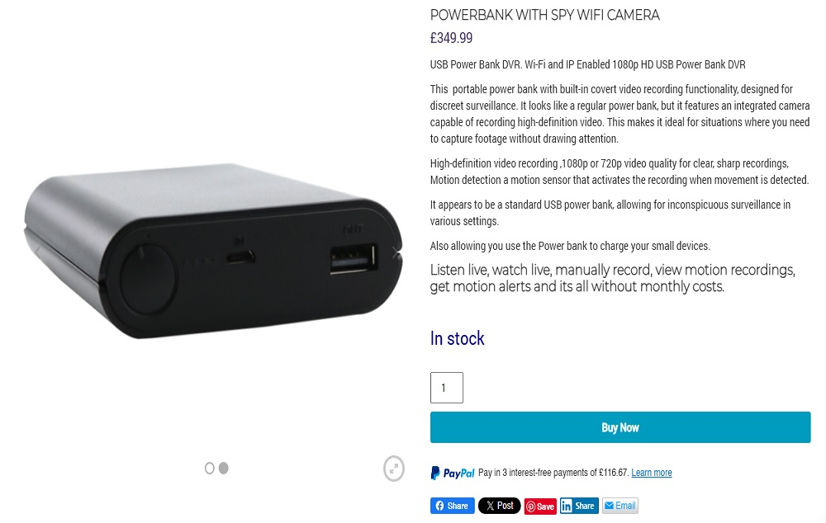Email the product page

point(620,506)
